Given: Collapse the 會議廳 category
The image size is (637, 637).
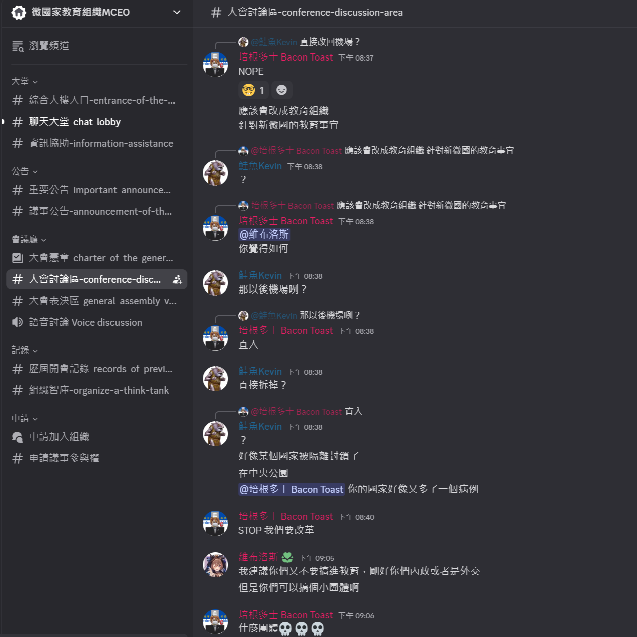Looking at the screenshot, I should (x=29, y=240).
